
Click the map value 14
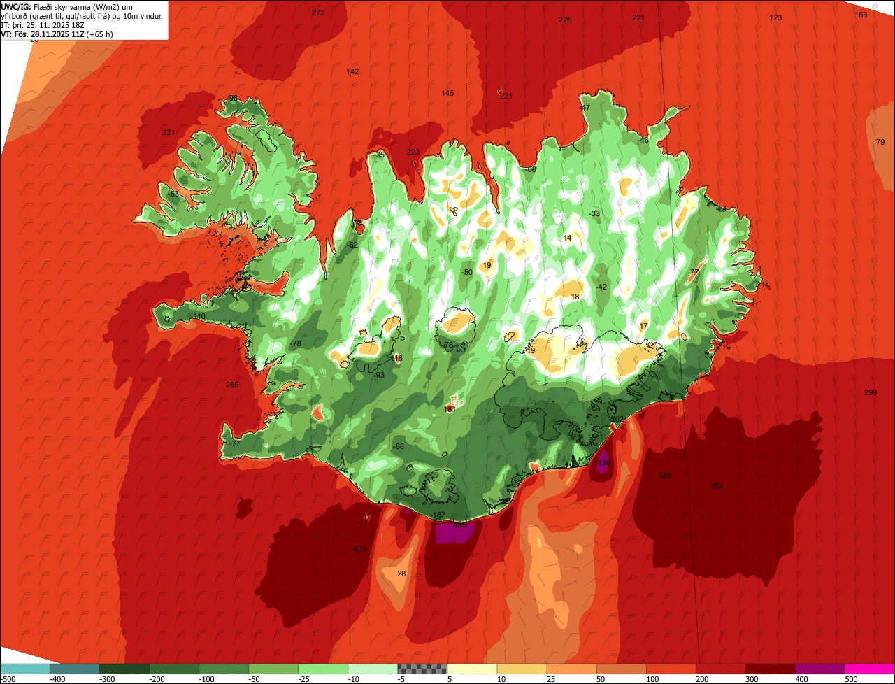coord(567,238)
